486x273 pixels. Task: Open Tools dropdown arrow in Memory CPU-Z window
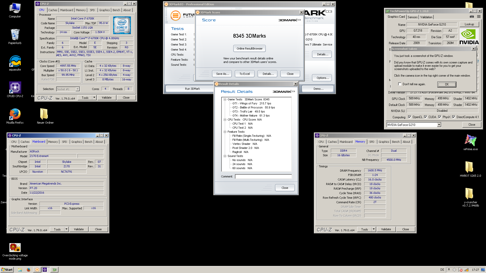tap(374, 229)
